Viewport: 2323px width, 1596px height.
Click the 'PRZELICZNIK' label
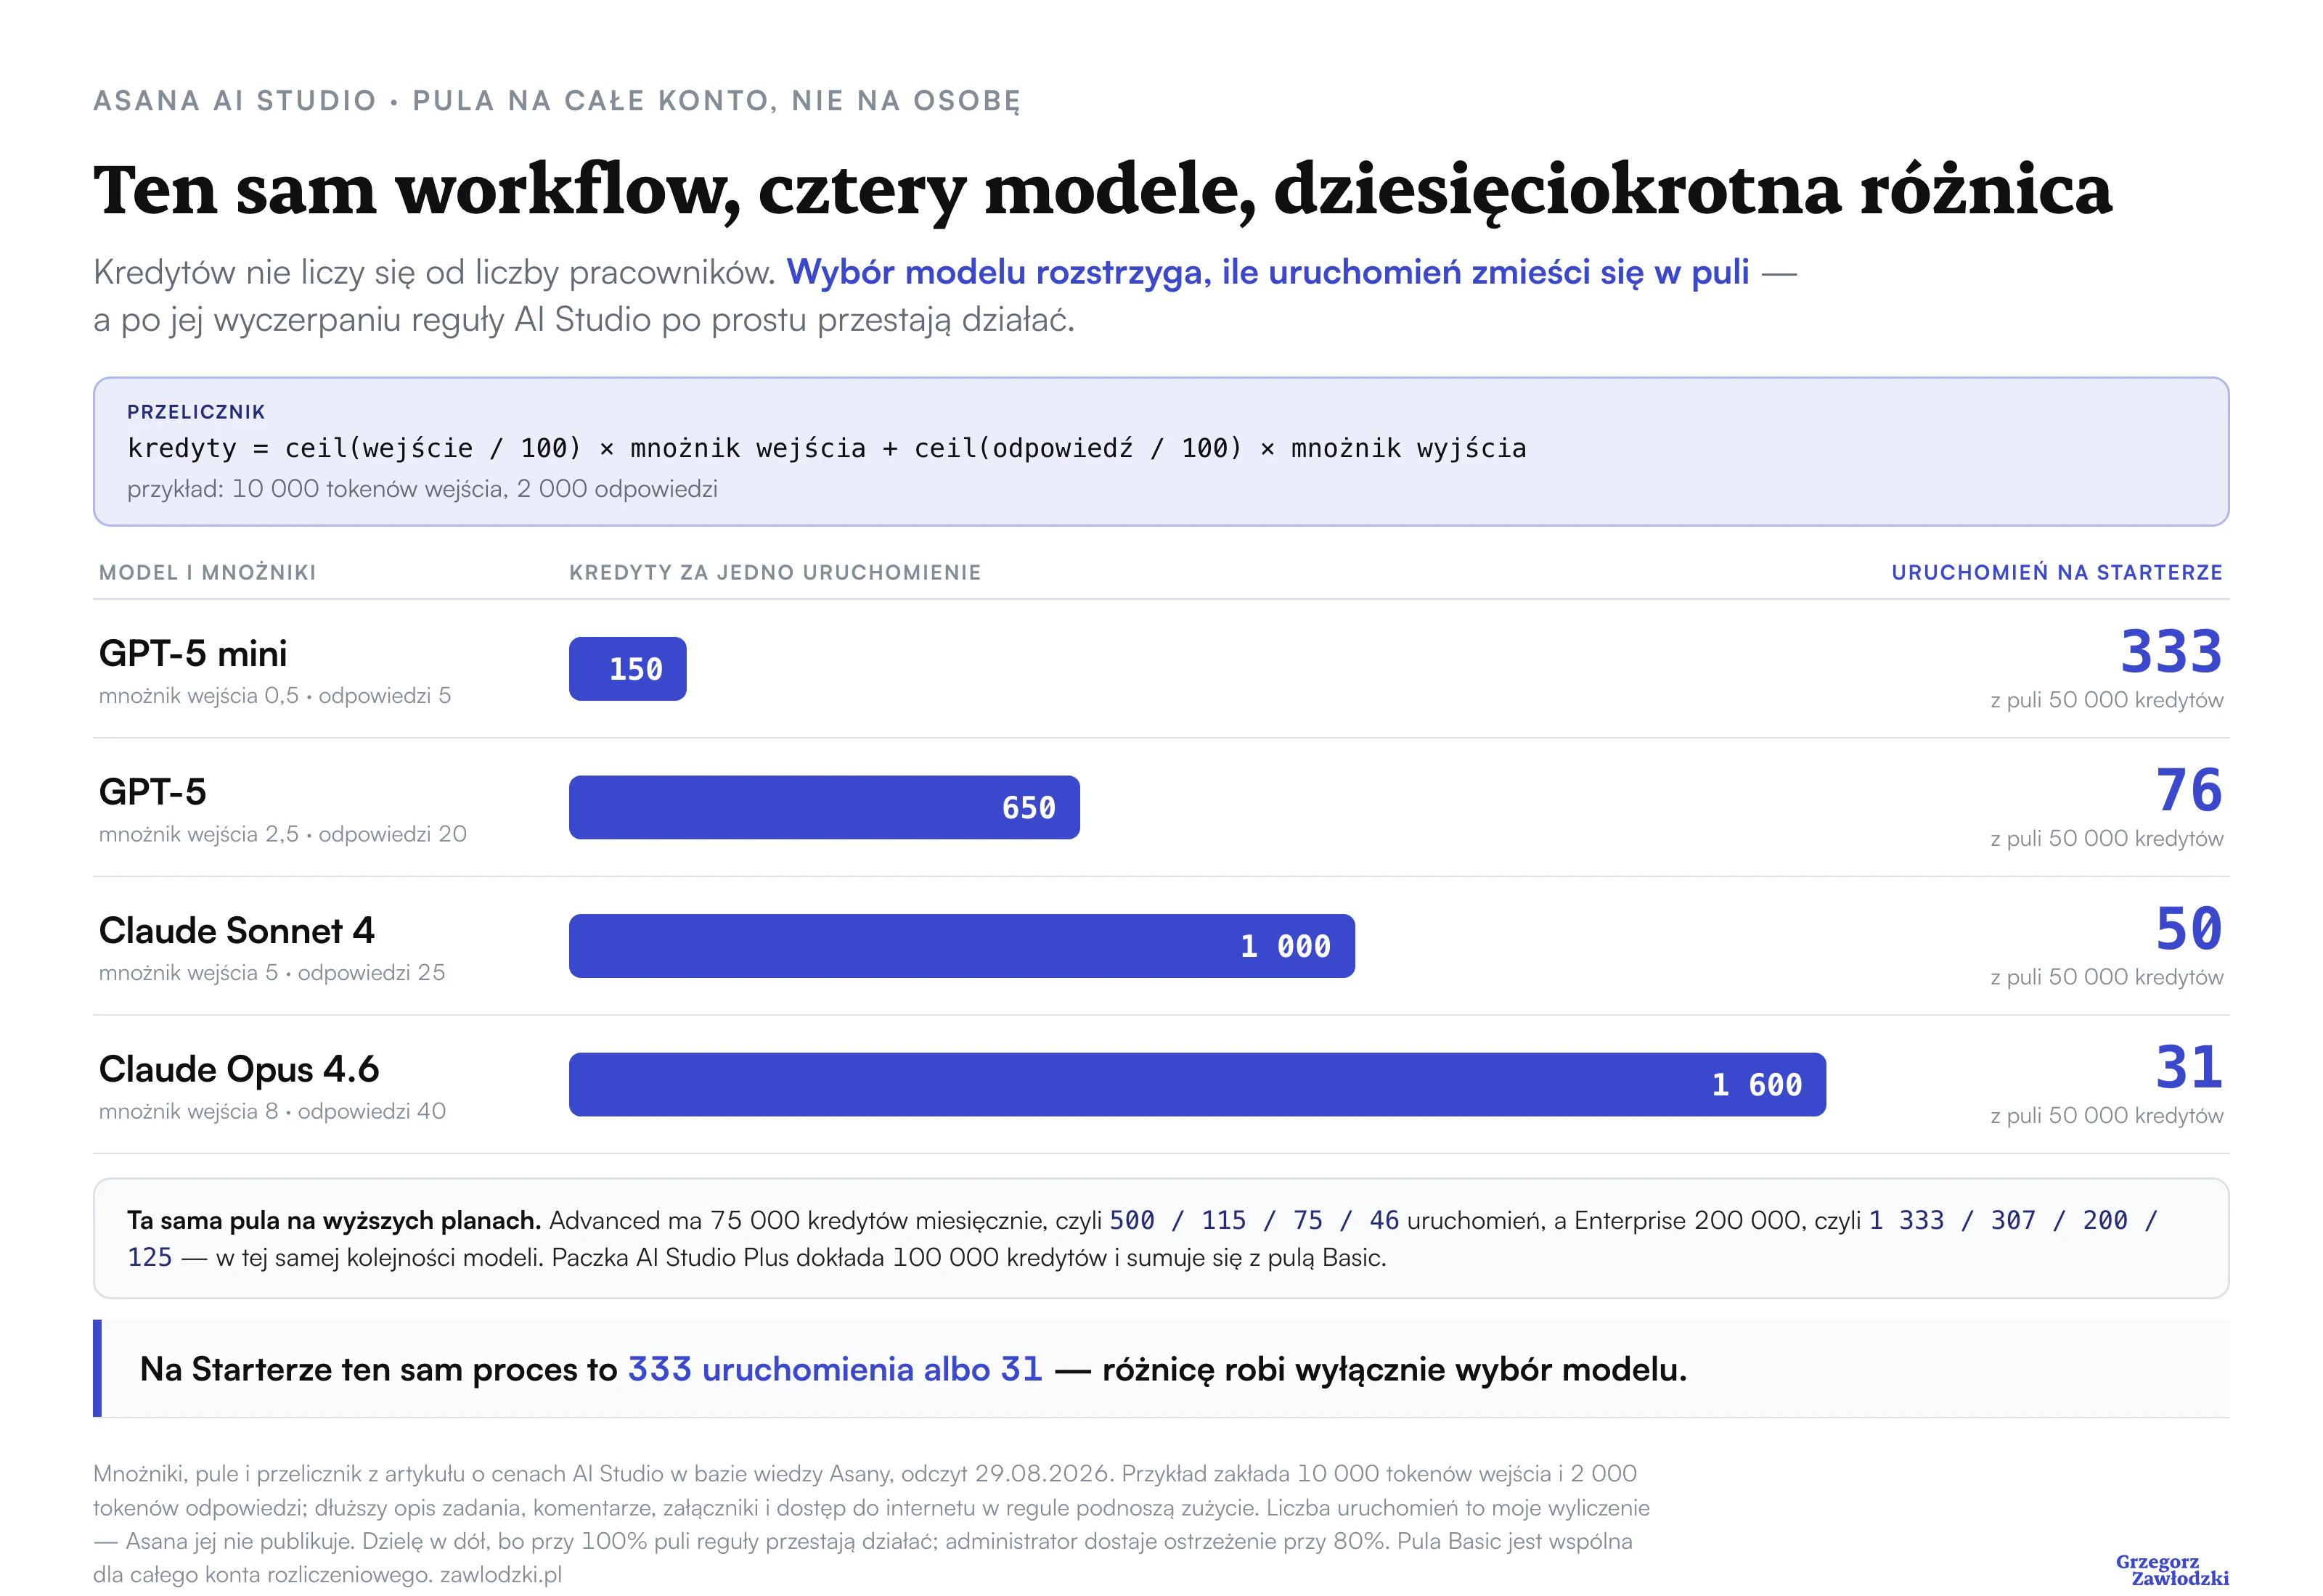point(196,412)
